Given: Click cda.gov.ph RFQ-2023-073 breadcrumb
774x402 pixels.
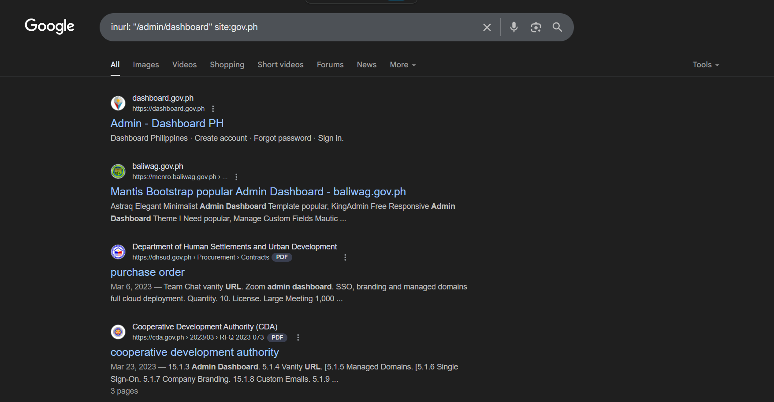Looking at the screenshot, I should click(198, 337).
